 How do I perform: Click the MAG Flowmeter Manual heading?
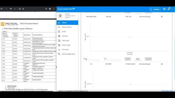pyautogui.click(x=29, y=24)
